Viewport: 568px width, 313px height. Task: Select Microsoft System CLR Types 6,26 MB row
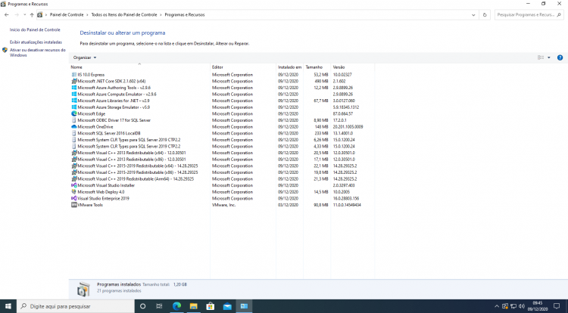(x=222, y=140)
